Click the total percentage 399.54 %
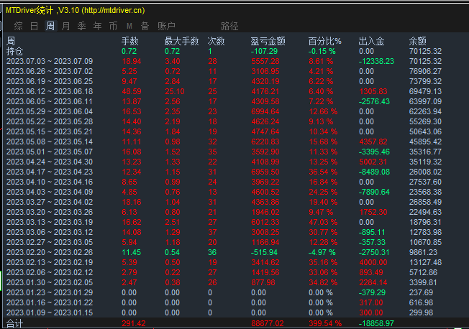Image resolution: width=469 pixels, height=329 pixels. coord(325,323)
